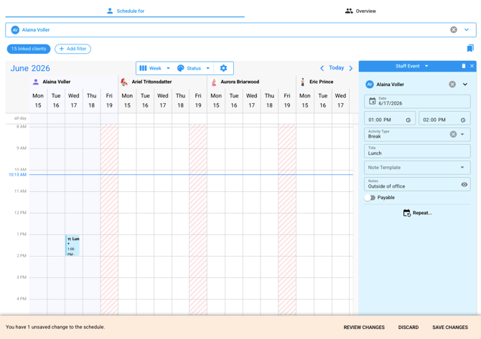Screen dimensions: 481x339
Task: Switch to the Overview tab
Action: (x=360, y=11)
